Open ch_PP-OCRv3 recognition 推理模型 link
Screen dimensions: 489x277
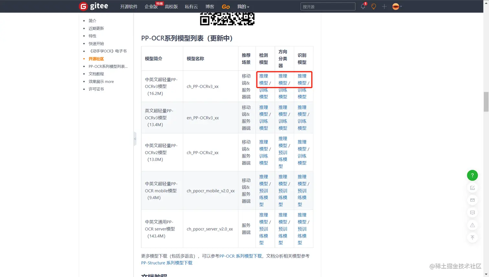[302, 79]
